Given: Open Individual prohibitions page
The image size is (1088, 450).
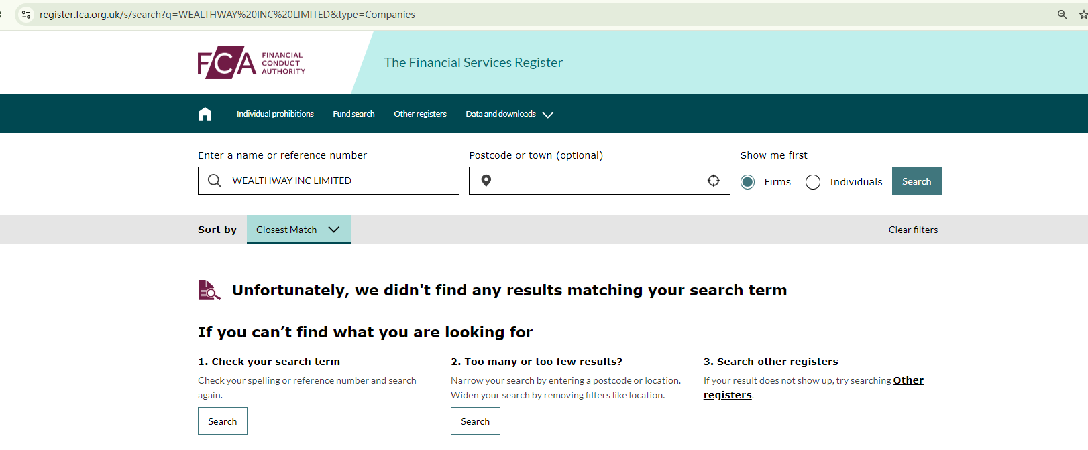Looking at the screenshot, I should (x=275, y=114).
